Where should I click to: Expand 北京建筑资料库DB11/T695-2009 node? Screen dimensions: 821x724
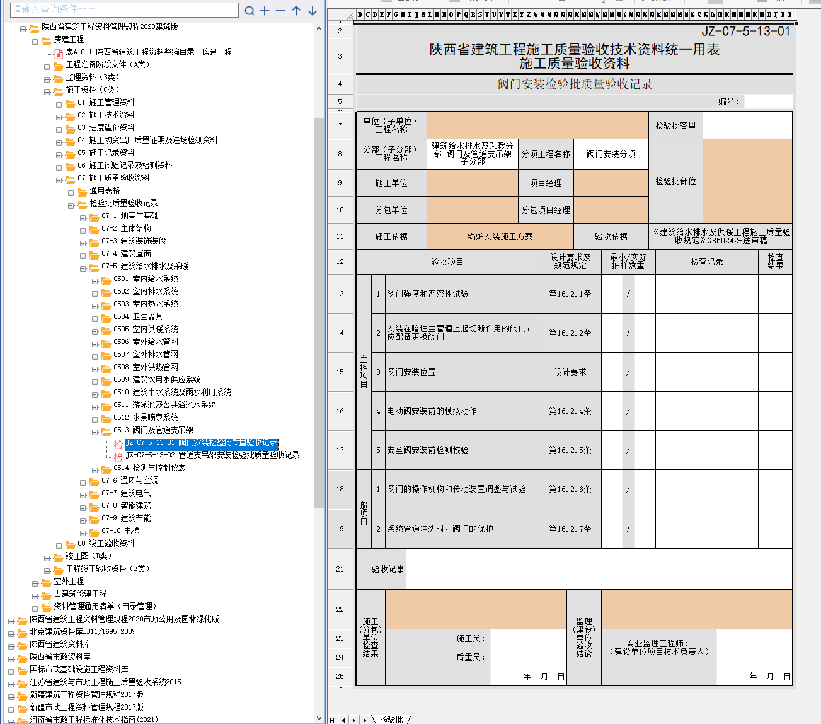11,633
